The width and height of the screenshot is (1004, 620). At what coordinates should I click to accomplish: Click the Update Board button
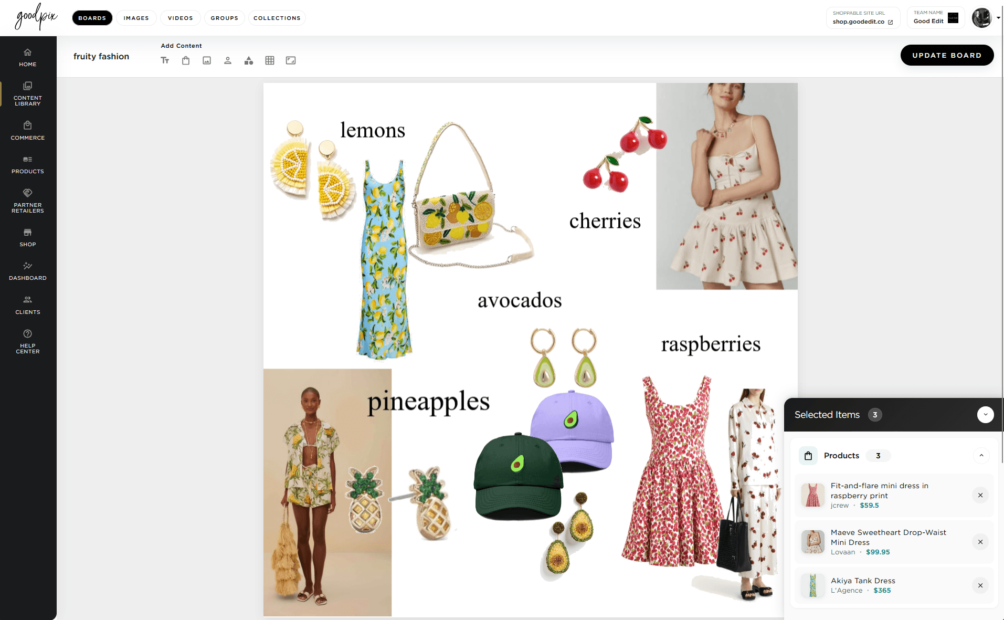pos(946,55)
